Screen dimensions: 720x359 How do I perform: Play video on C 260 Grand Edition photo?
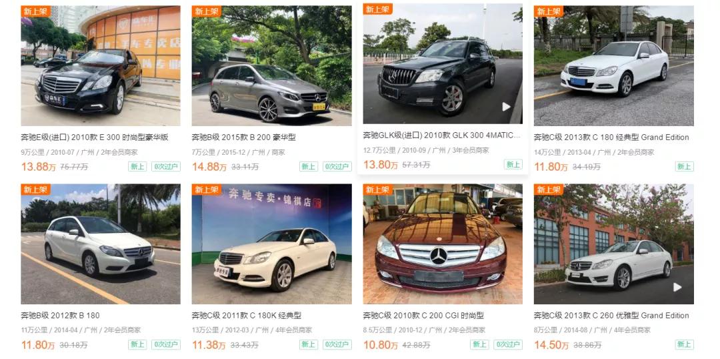click(677, 287)
